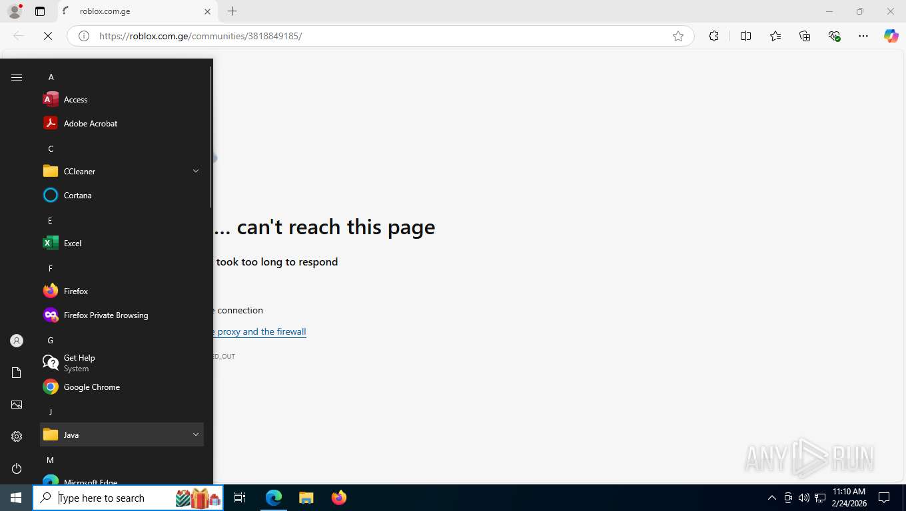Open the Copilot sidebar icon
Image resolution: width=906 pixels, height=511 pixels.
[x=891, y=36]
